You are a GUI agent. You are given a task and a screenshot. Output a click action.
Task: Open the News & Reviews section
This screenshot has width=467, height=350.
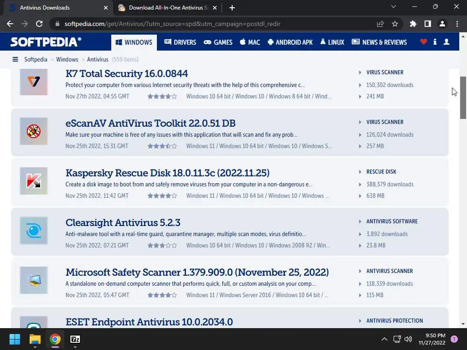pos(379,42)
